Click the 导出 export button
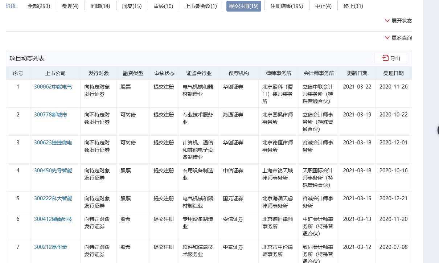This screenshot has width=439, height=263. click(391, 58)
